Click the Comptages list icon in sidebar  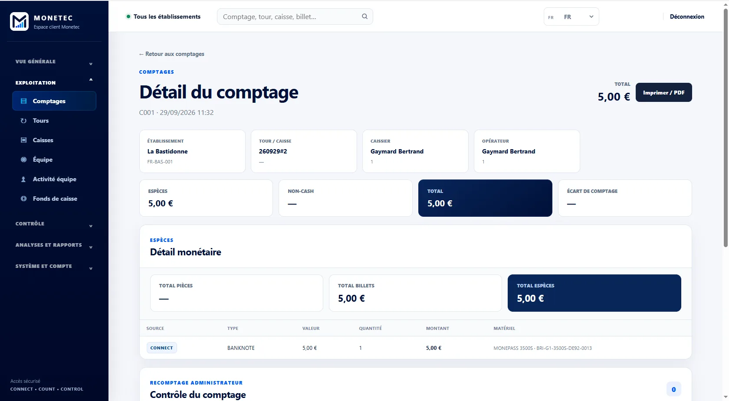(x=24, y=101)
